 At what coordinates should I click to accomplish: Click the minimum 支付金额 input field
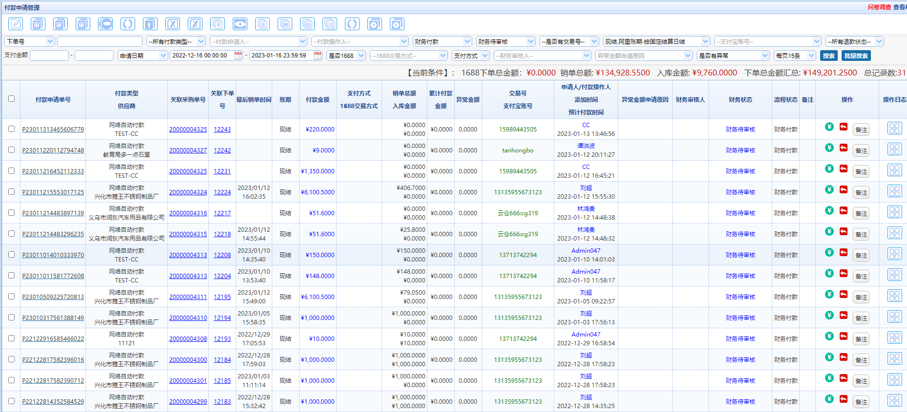[49, 56]
